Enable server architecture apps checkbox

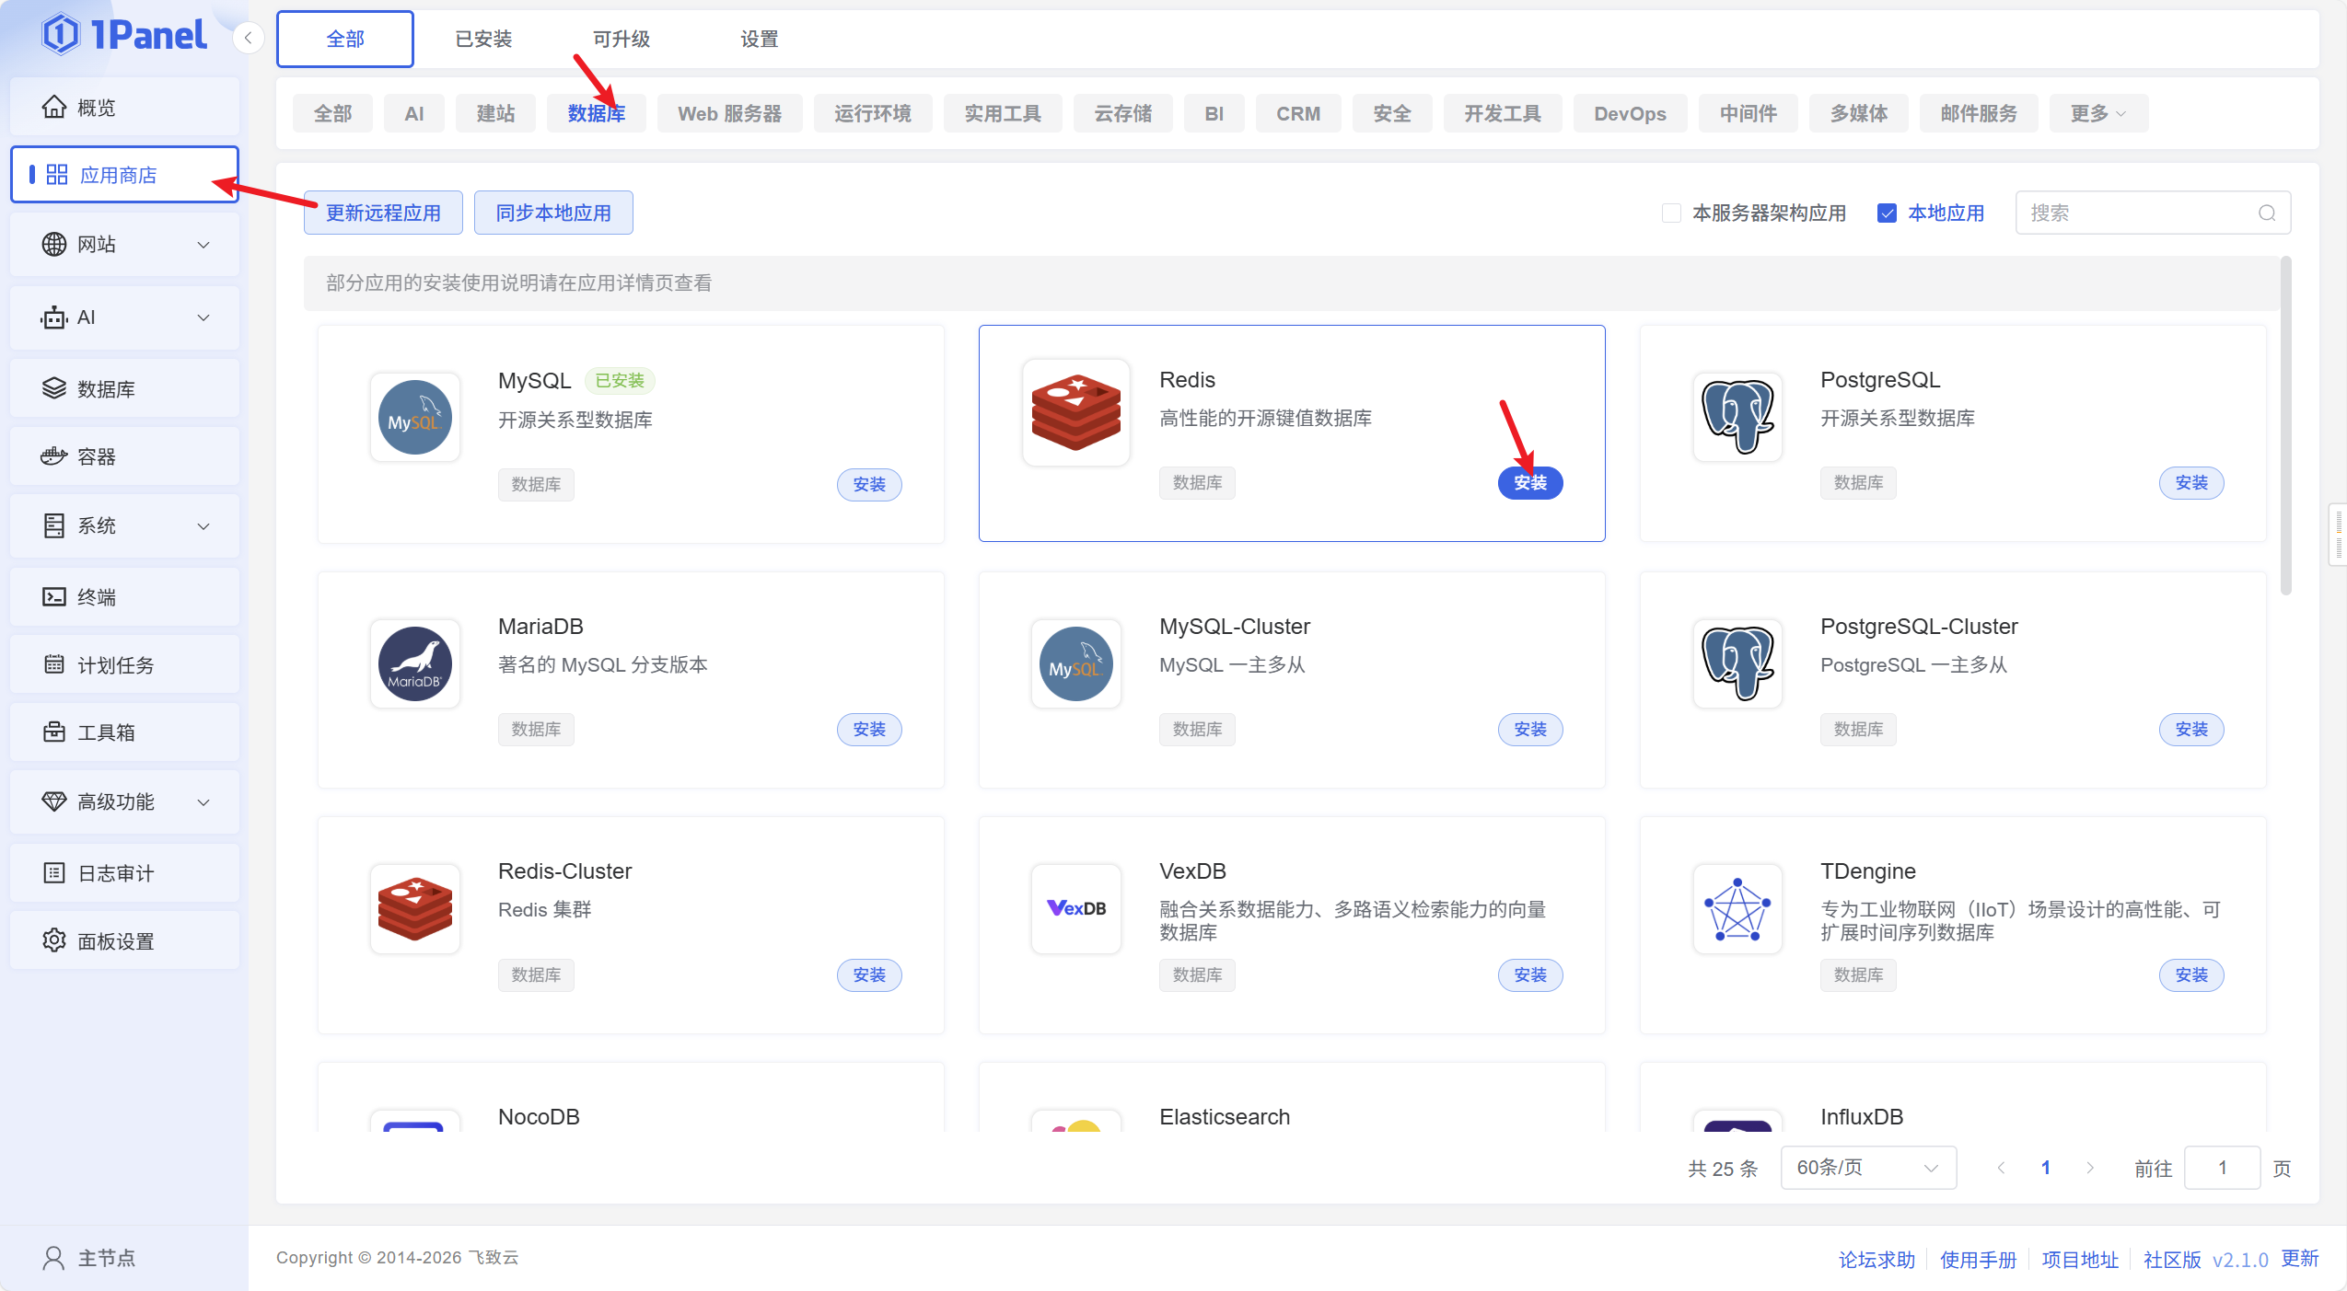coord(1671,213)
